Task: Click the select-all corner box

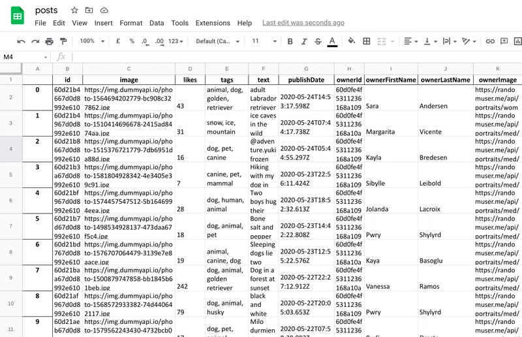Action: tap(11, 69)
